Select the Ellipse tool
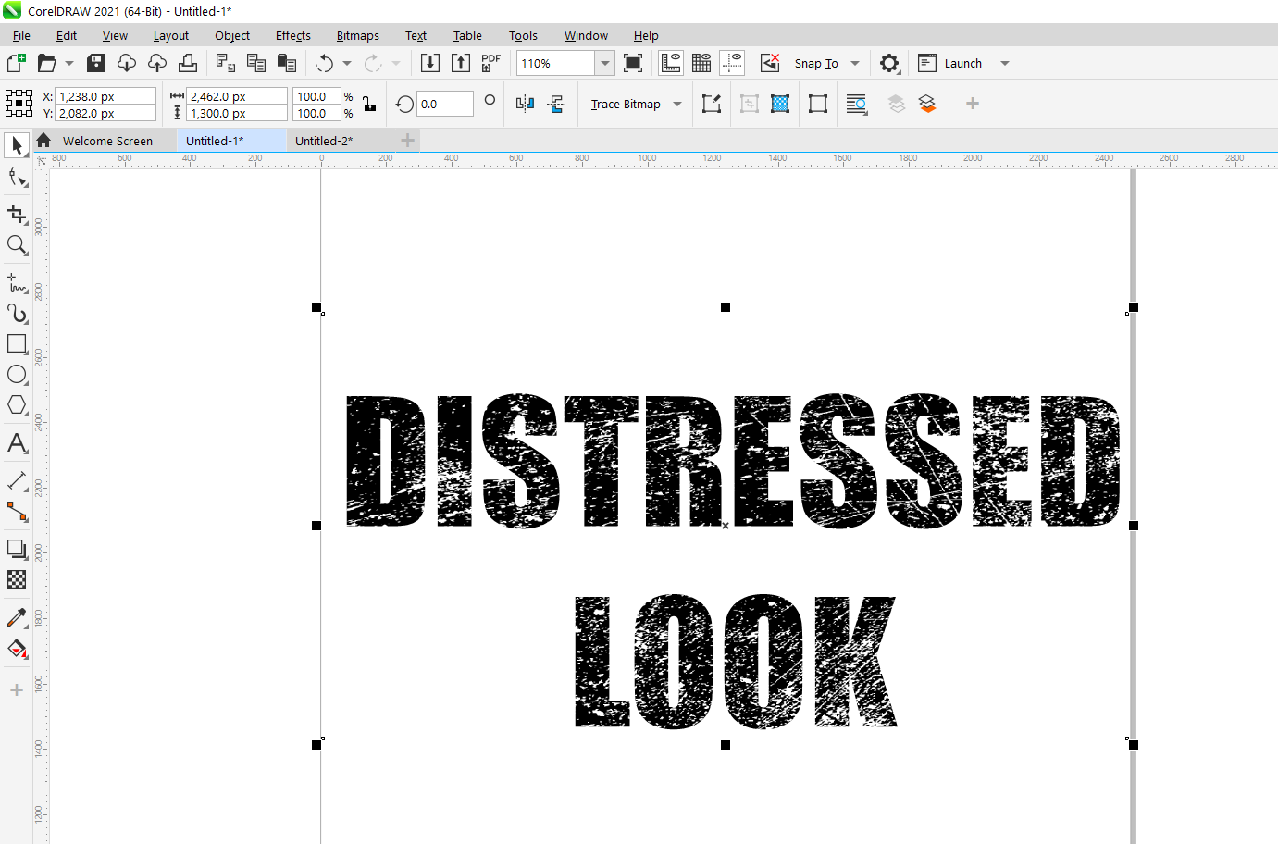 coord(17,375)
